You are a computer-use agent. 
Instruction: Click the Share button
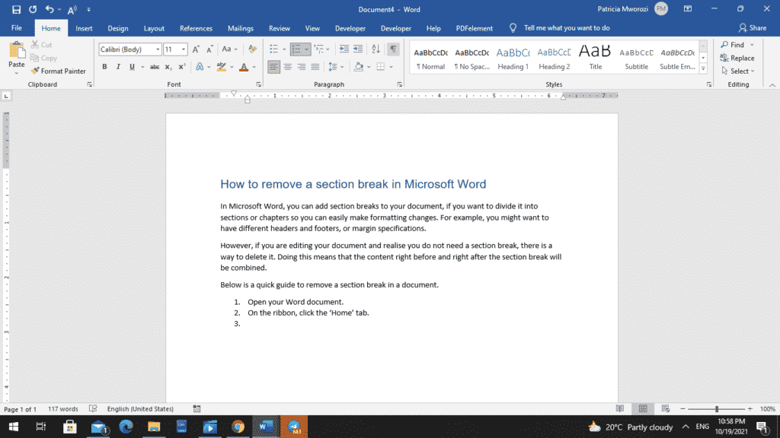point(752,28)
